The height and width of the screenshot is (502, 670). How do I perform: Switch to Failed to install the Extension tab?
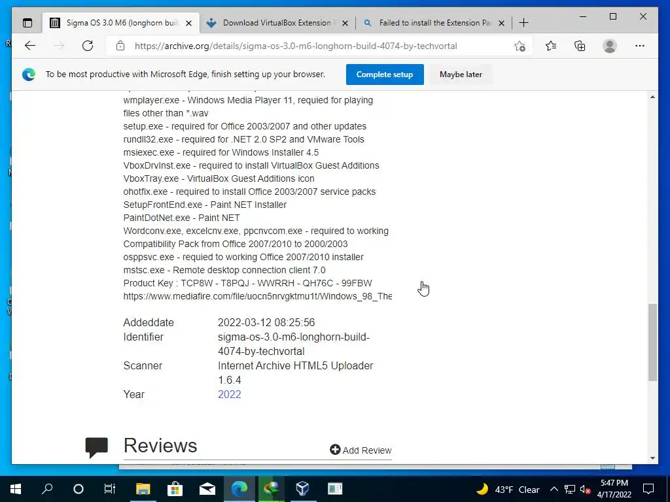[x=434, y=23]
